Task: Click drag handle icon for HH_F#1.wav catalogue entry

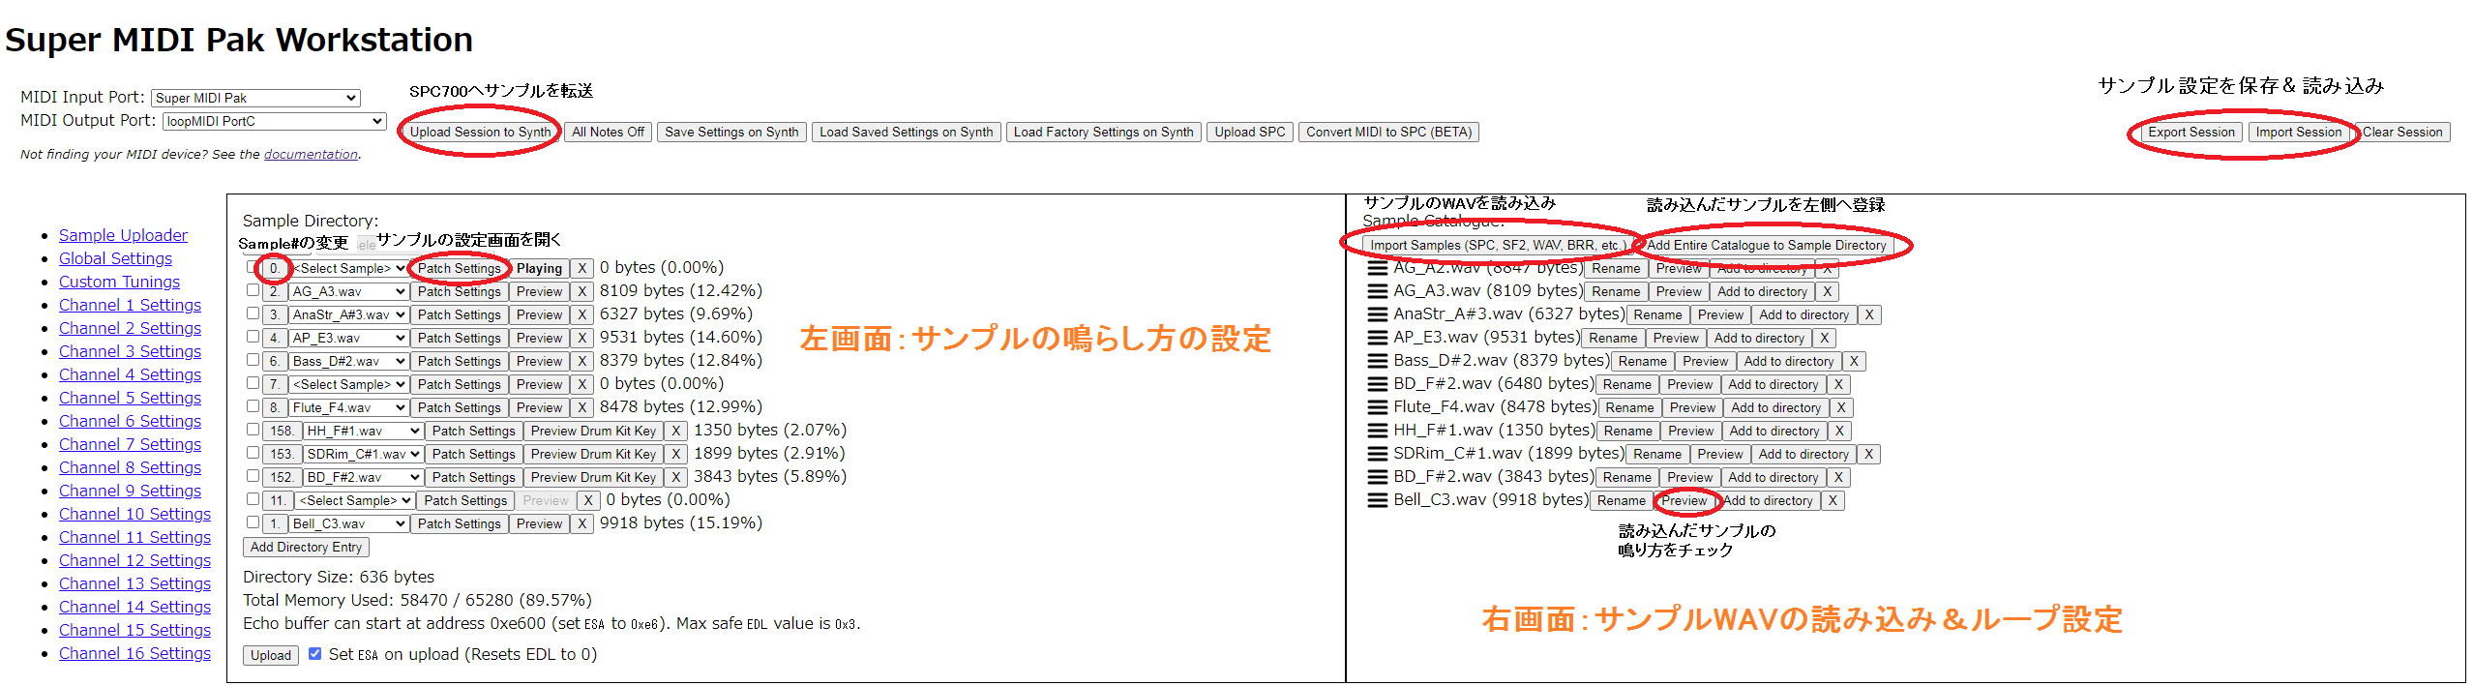Action: 1377,431
